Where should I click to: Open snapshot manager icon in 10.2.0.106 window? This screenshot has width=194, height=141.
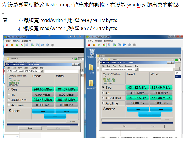point(119,45)
